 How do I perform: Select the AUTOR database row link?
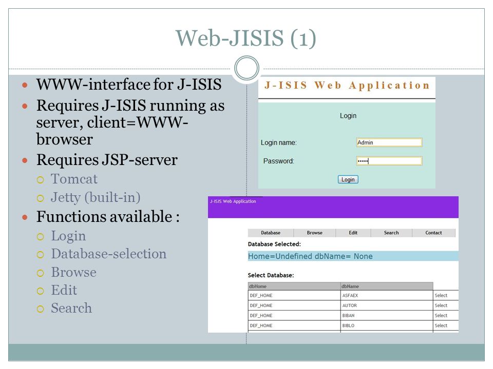[441, 305]
